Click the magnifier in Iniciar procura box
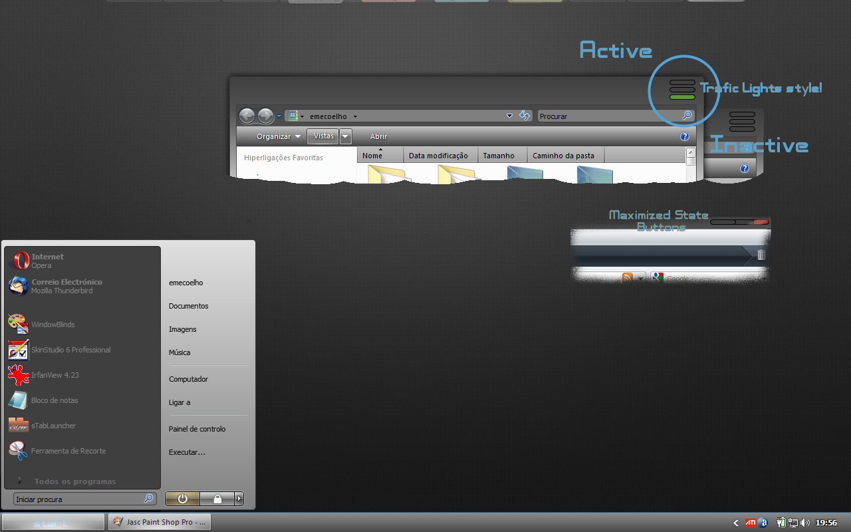The image size is (851, 532). 149,499
